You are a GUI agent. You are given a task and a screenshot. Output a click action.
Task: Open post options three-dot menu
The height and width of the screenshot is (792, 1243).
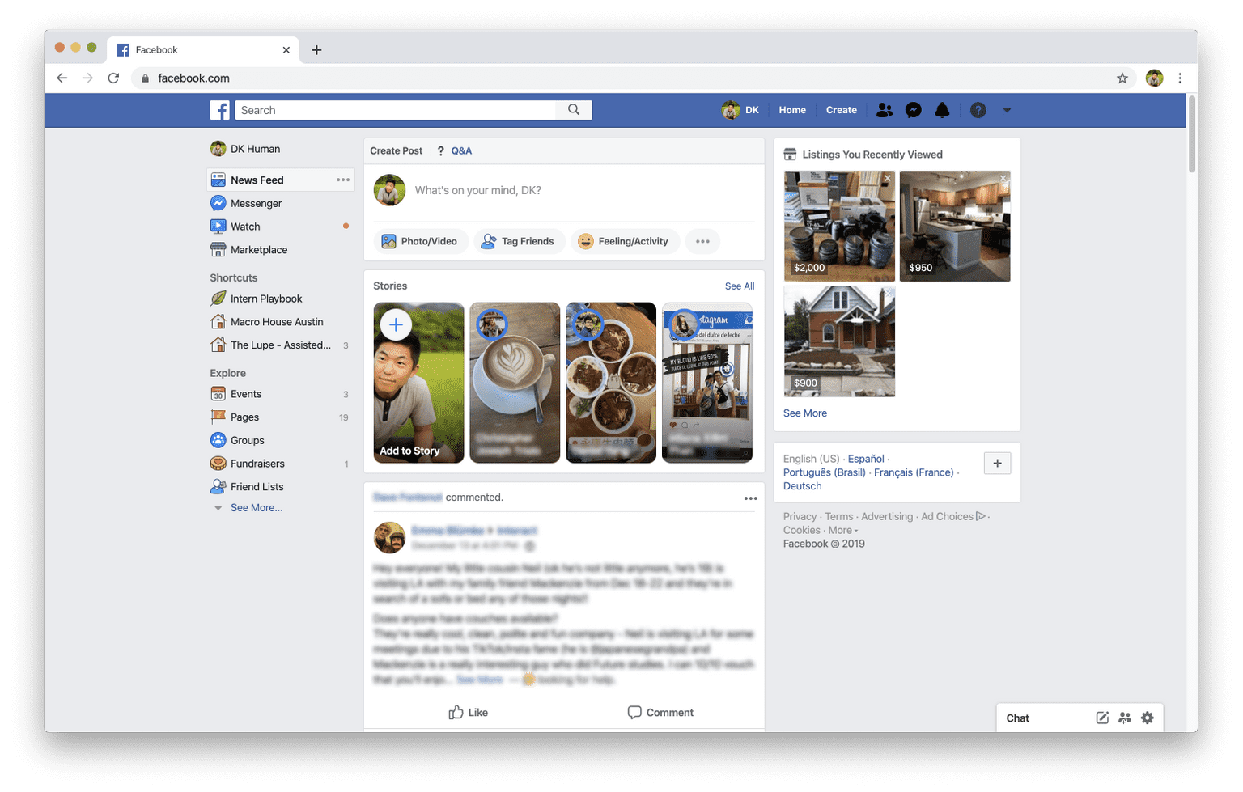(x=750, y=498)
